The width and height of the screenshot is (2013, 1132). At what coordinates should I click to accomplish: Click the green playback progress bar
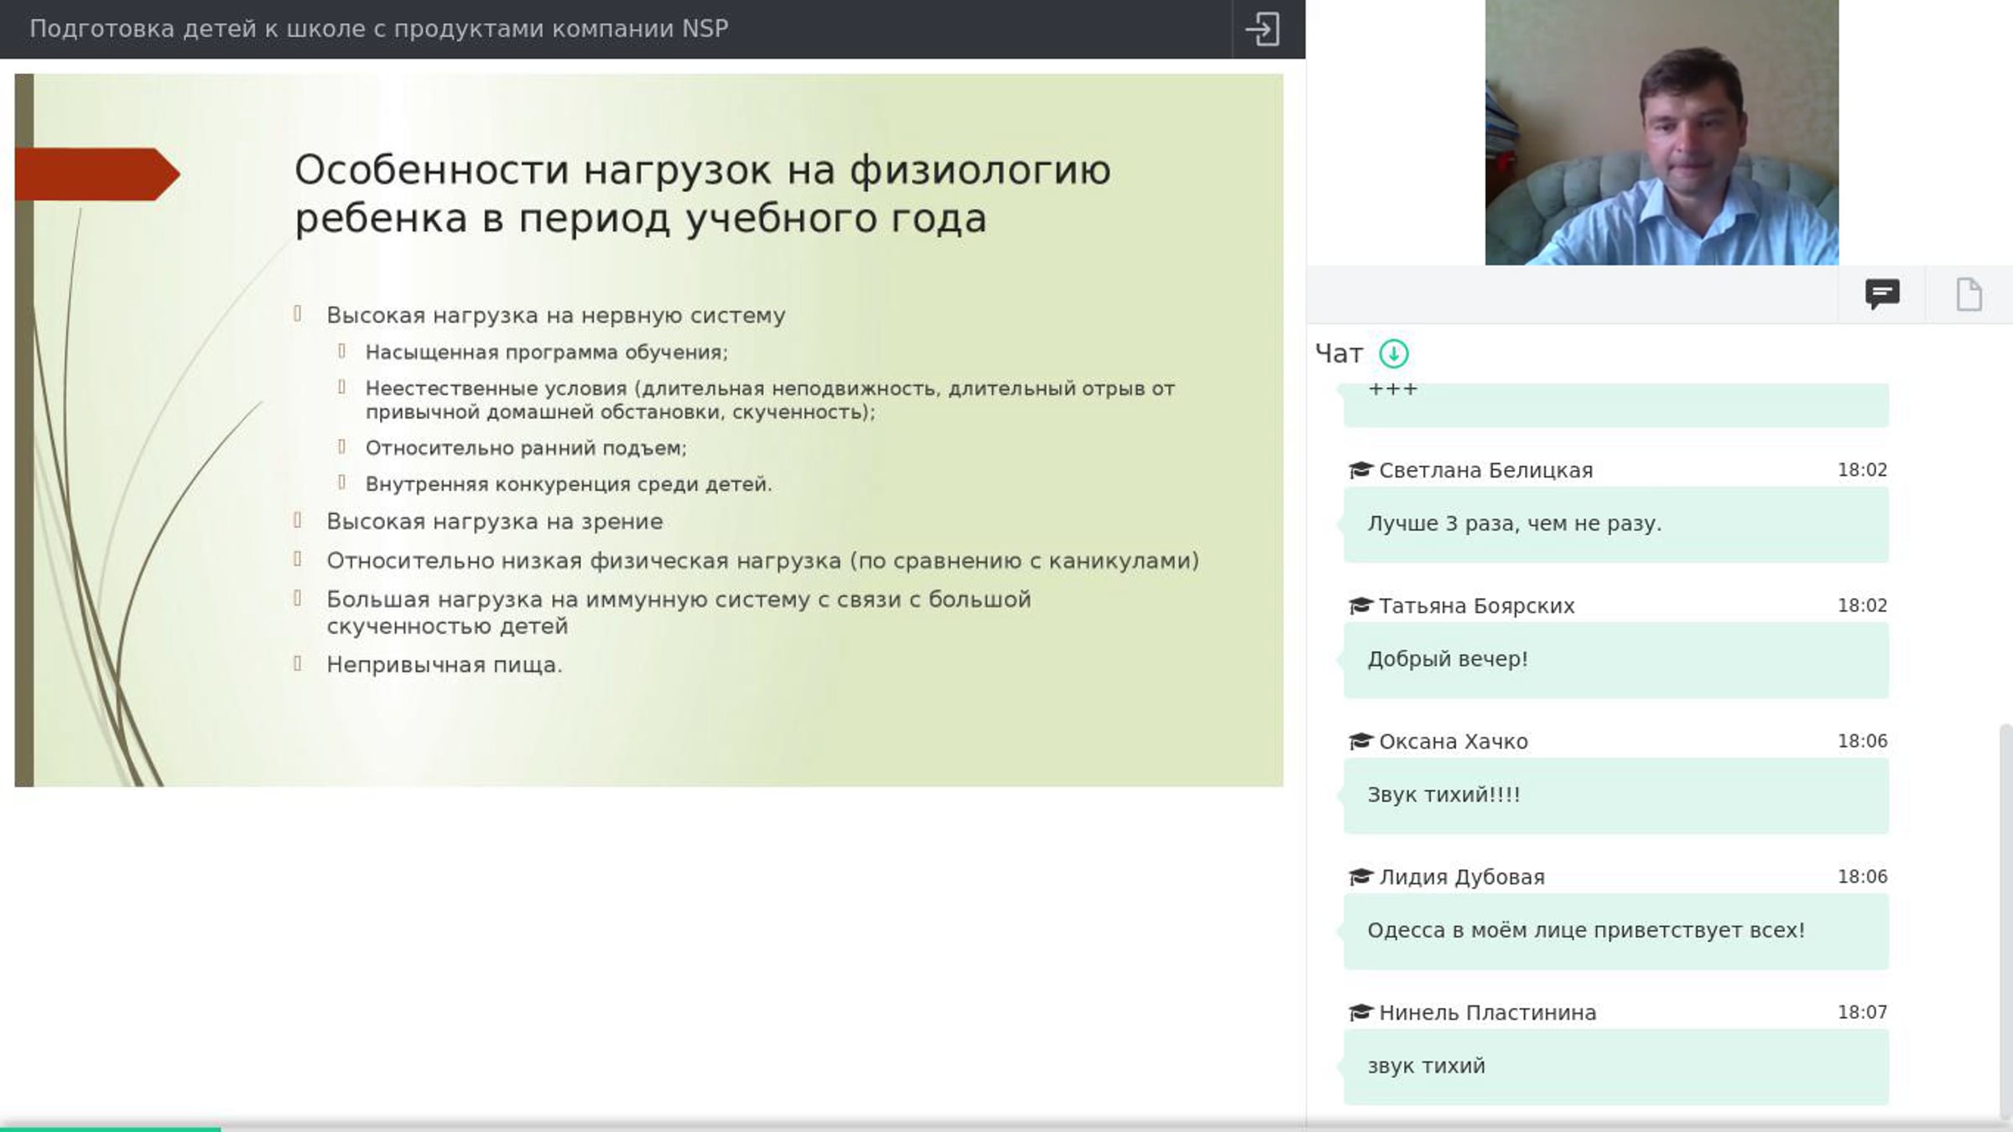tap(110, 1129)
